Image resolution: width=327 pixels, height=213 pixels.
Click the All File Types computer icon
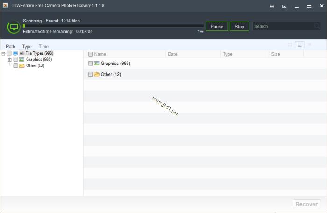coord(15,53)
